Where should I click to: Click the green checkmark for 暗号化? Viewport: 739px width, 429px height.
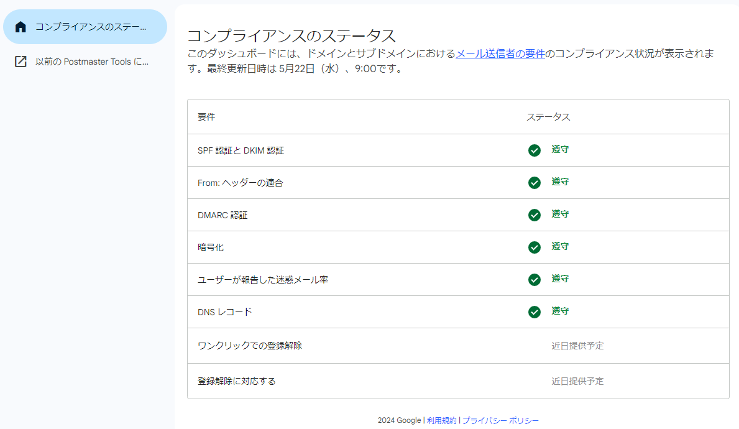coord(534,247)
